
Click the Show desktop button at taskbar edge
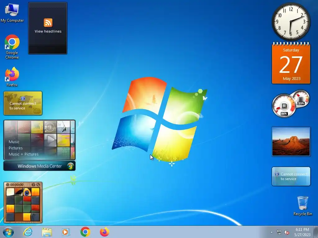click(316, 232)
